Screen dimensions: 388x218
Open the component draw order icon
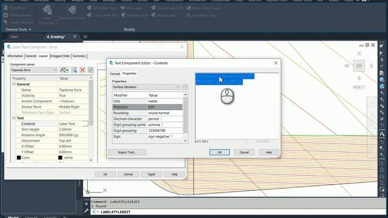91,70
